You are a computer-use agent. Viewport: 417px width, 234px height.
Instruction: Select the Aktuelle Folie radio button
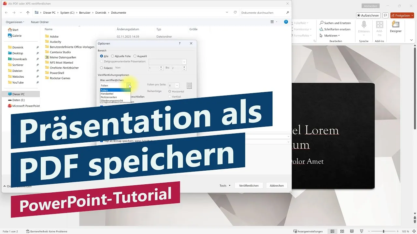[x=112, y=56]
